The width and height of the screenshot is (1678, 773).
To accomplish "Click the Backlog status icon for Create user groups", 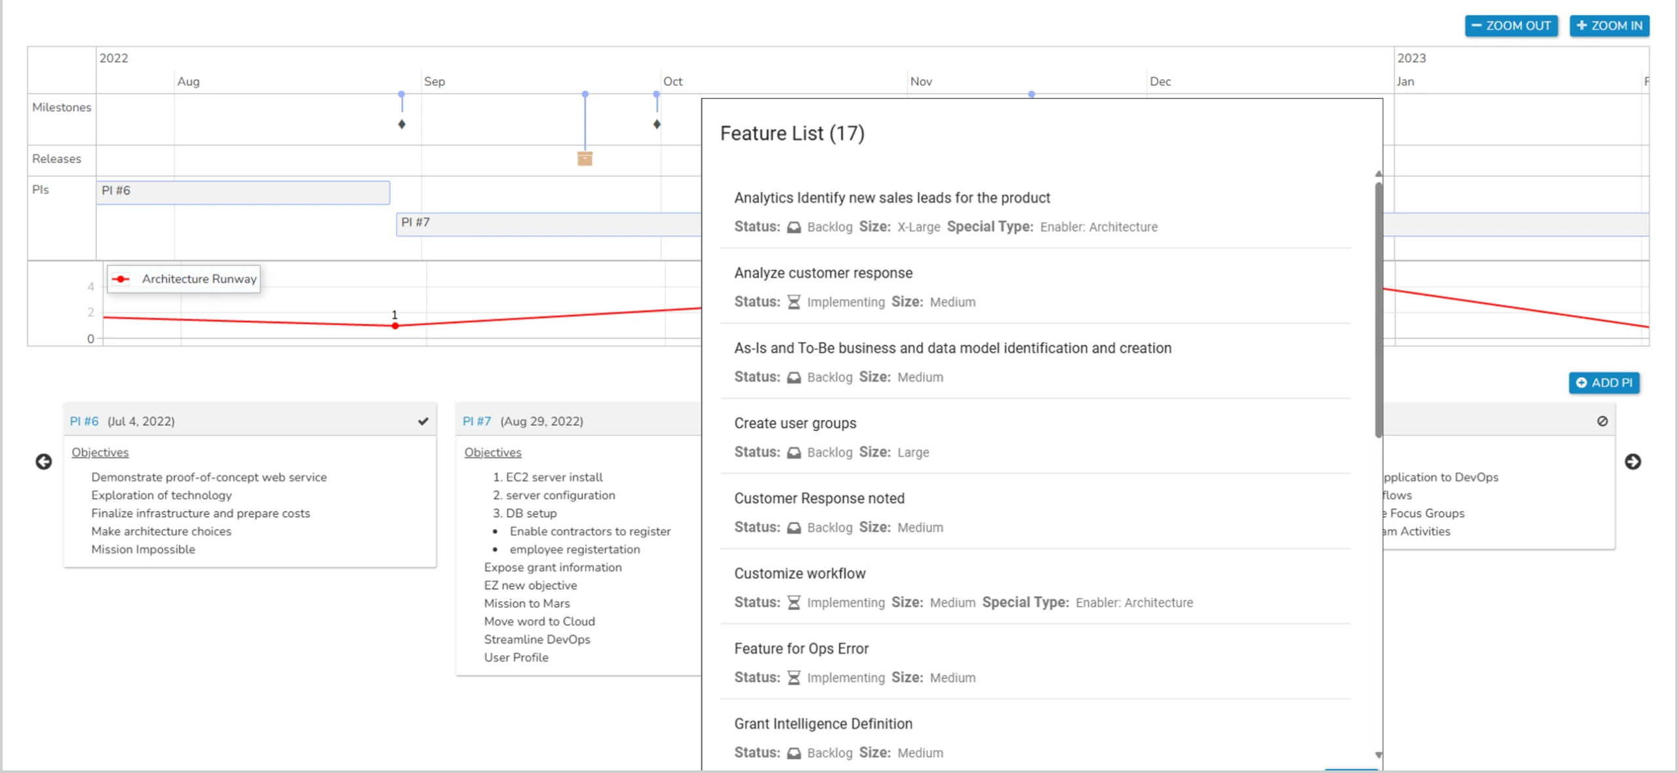I will 794,453.
